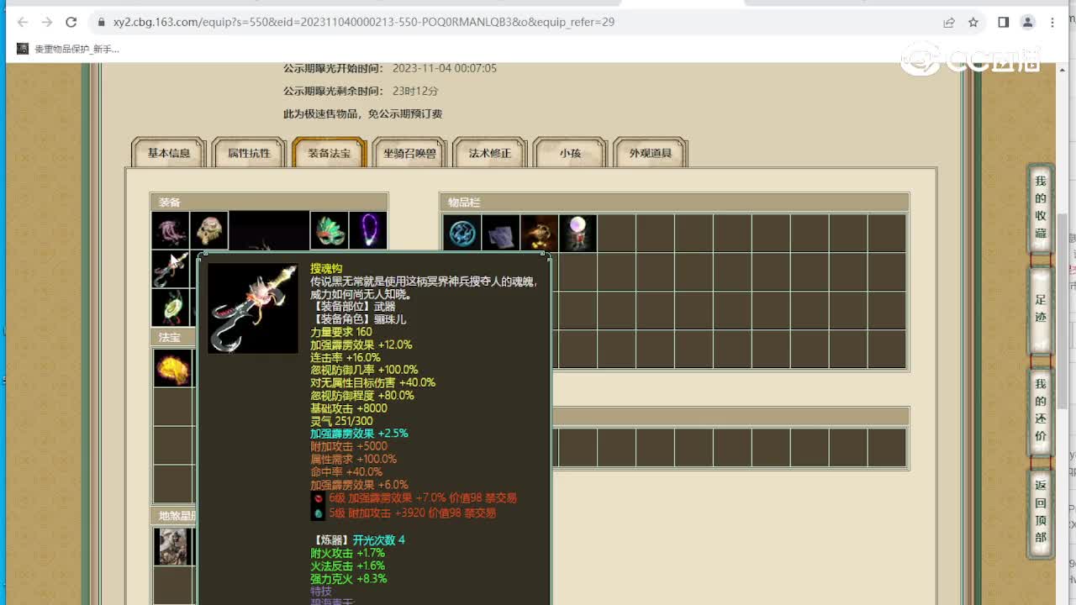The width and height of the screenshot is (1076, 605).
Task: Click the 基础攻击 +8000 line
Action: 349,408
